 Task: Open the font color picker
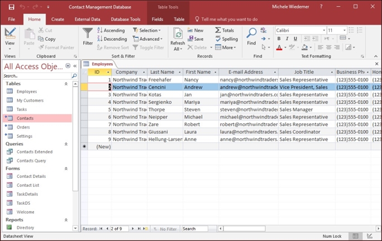click(285, 47)
